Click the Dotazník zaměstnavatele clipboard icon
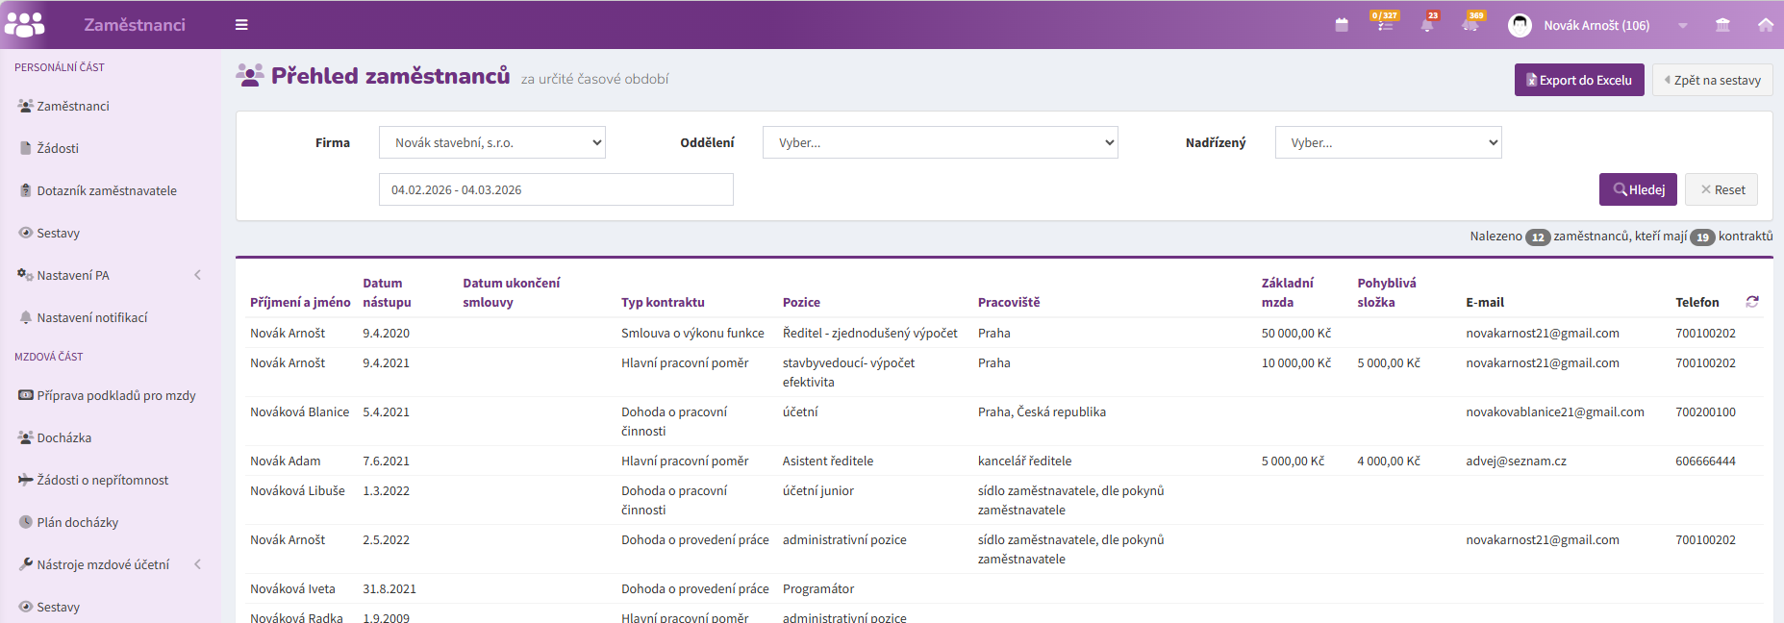 [x=26, y=190]
